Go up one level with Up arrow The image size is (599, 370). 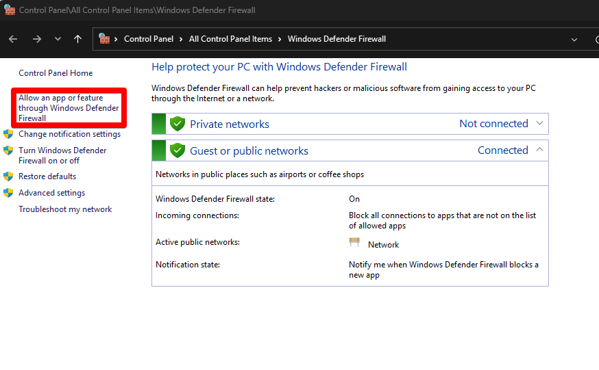pos(77,39)
